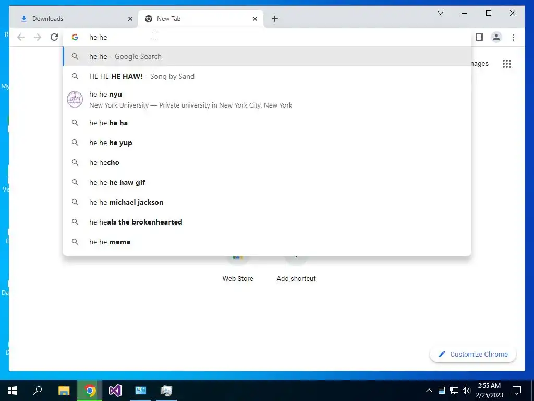Viewport: 534px width, 401px height.
Task: Click the Customize Chrome button
Action: pyautogui.click(x=473, y=355)
